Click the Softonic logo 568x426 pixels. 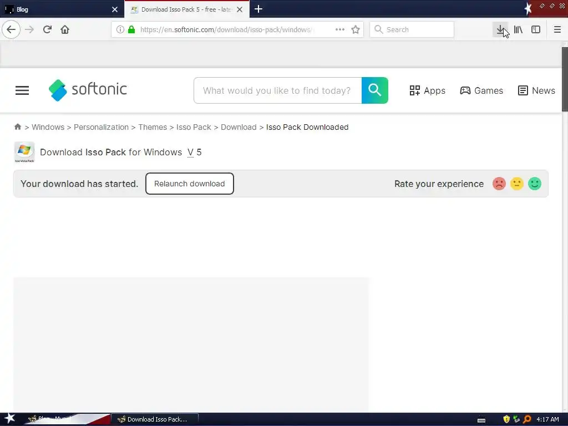point(88,90)
